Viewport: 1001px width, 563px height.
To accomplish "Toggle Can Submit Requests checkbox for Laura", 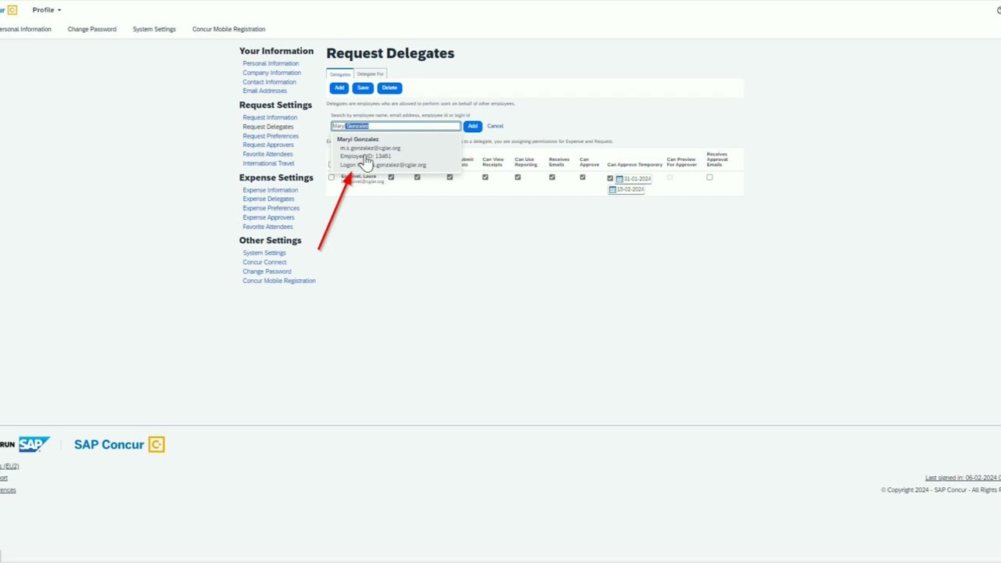I will pos(450,178).
